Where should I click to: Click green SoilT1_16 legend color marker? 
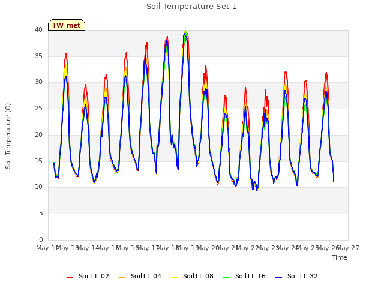227,277
